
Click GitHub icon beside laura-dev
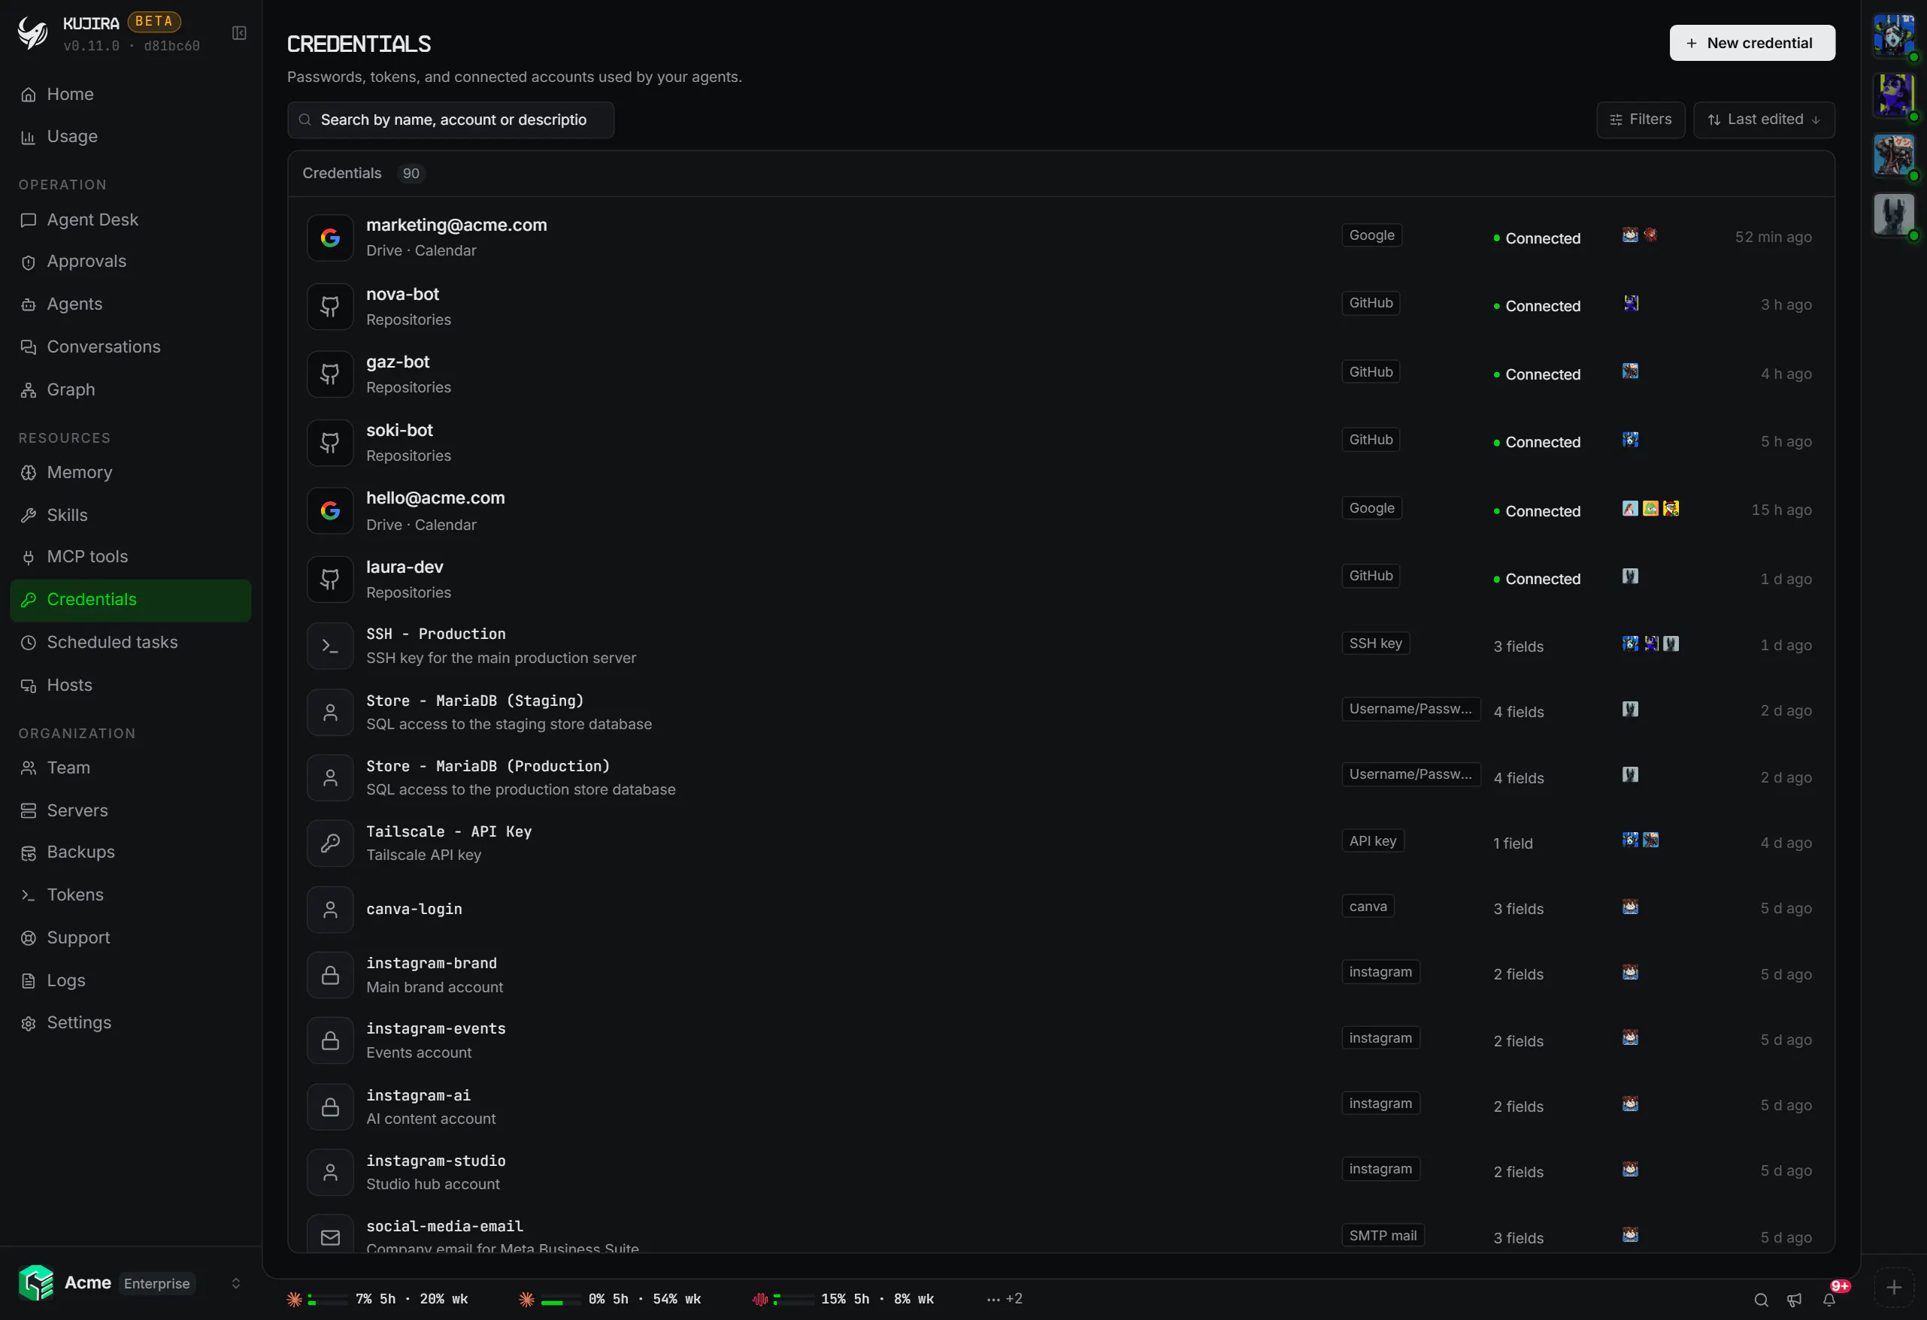pyautogui.click(x=330, y=579)
